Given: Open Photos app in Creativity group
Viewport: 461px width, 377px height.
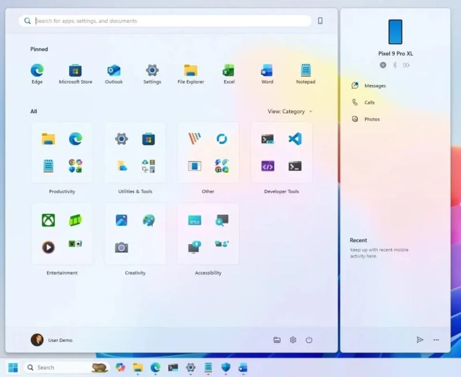Looking at the screenshot, I should (x=122, y=220).
